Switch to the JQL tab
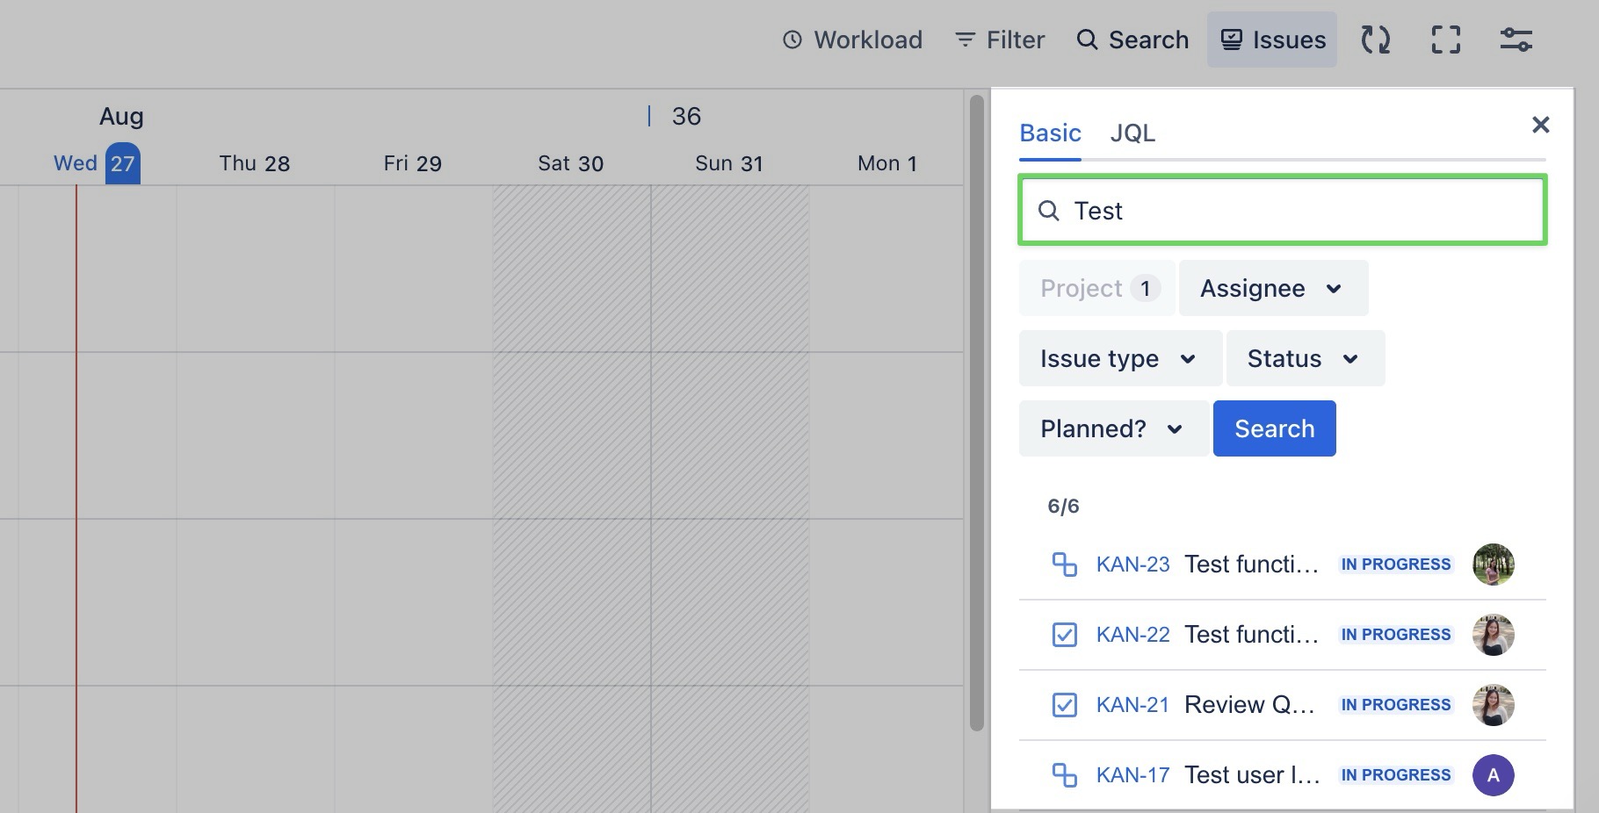 1132,133
